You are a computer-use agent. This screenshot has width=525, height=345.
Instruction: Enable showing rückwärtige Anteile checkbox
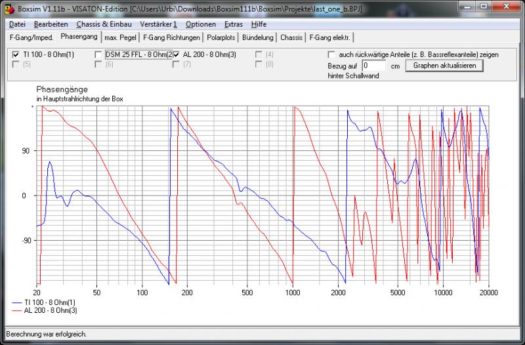pyautogui.click(x=332, y=54)
